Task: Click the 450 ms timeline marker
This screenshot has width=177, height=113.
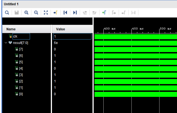Action: coord(138,29)
